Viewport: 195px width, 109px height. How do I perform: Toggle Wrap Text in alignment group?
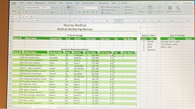pos(72,7)
